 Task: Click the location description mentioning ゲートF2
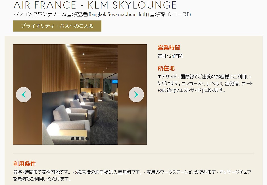[x=205, y=84]
